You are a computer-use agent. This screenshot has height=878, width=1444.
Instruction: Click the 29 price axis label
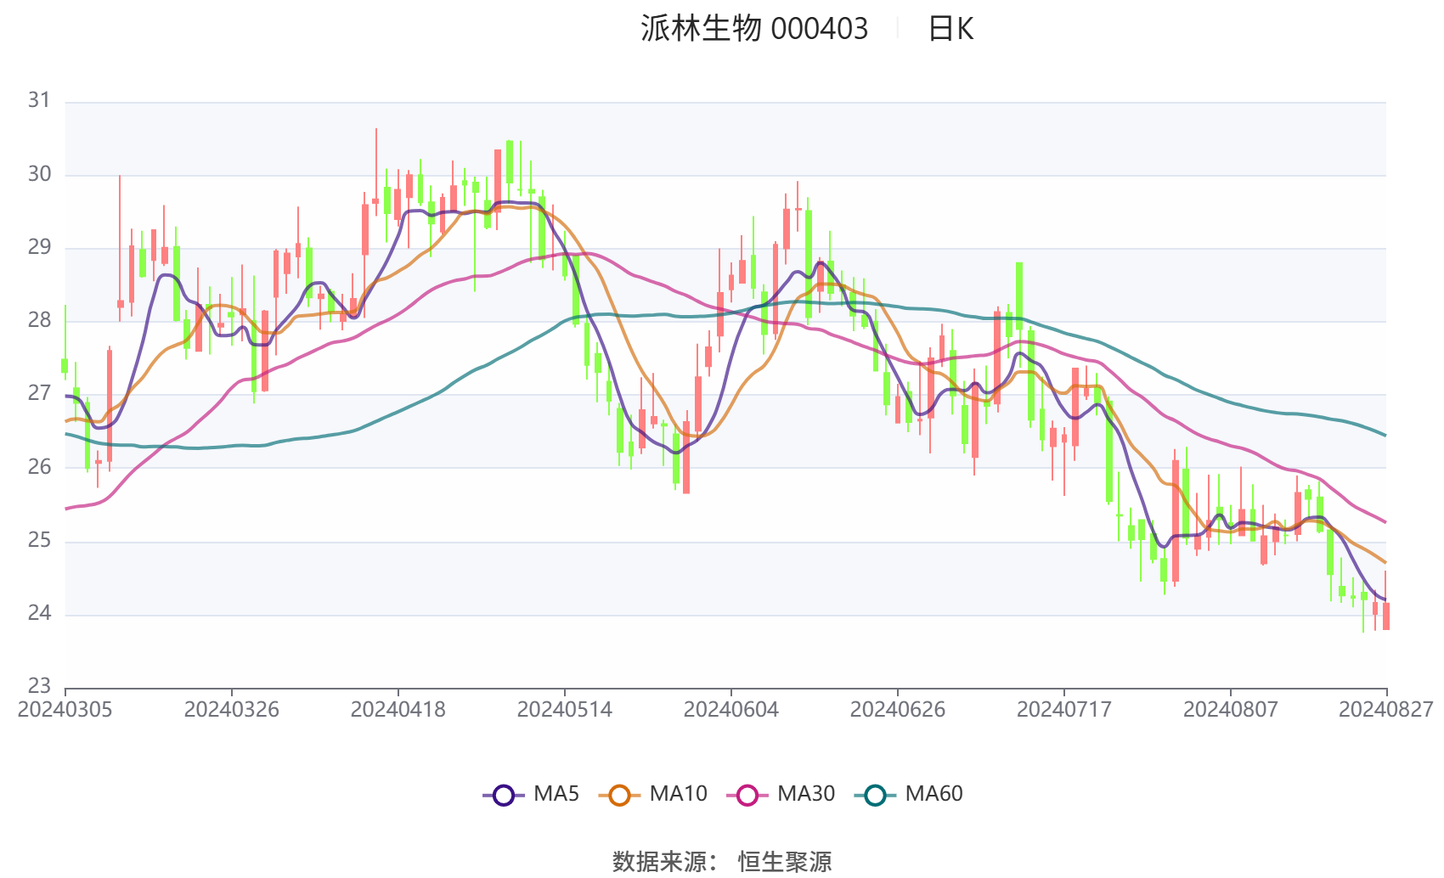pos(39,248)
